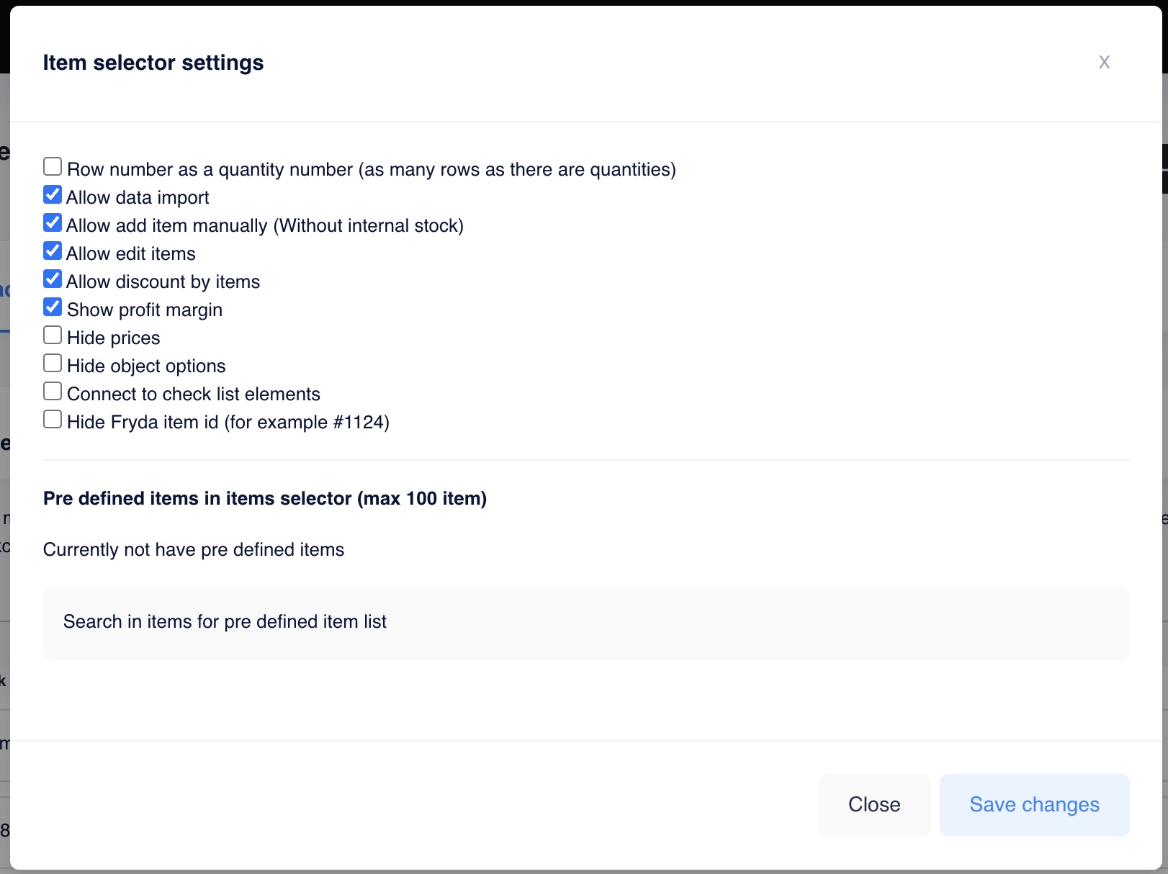Uncheck Allow data import

tap(53, 195)
